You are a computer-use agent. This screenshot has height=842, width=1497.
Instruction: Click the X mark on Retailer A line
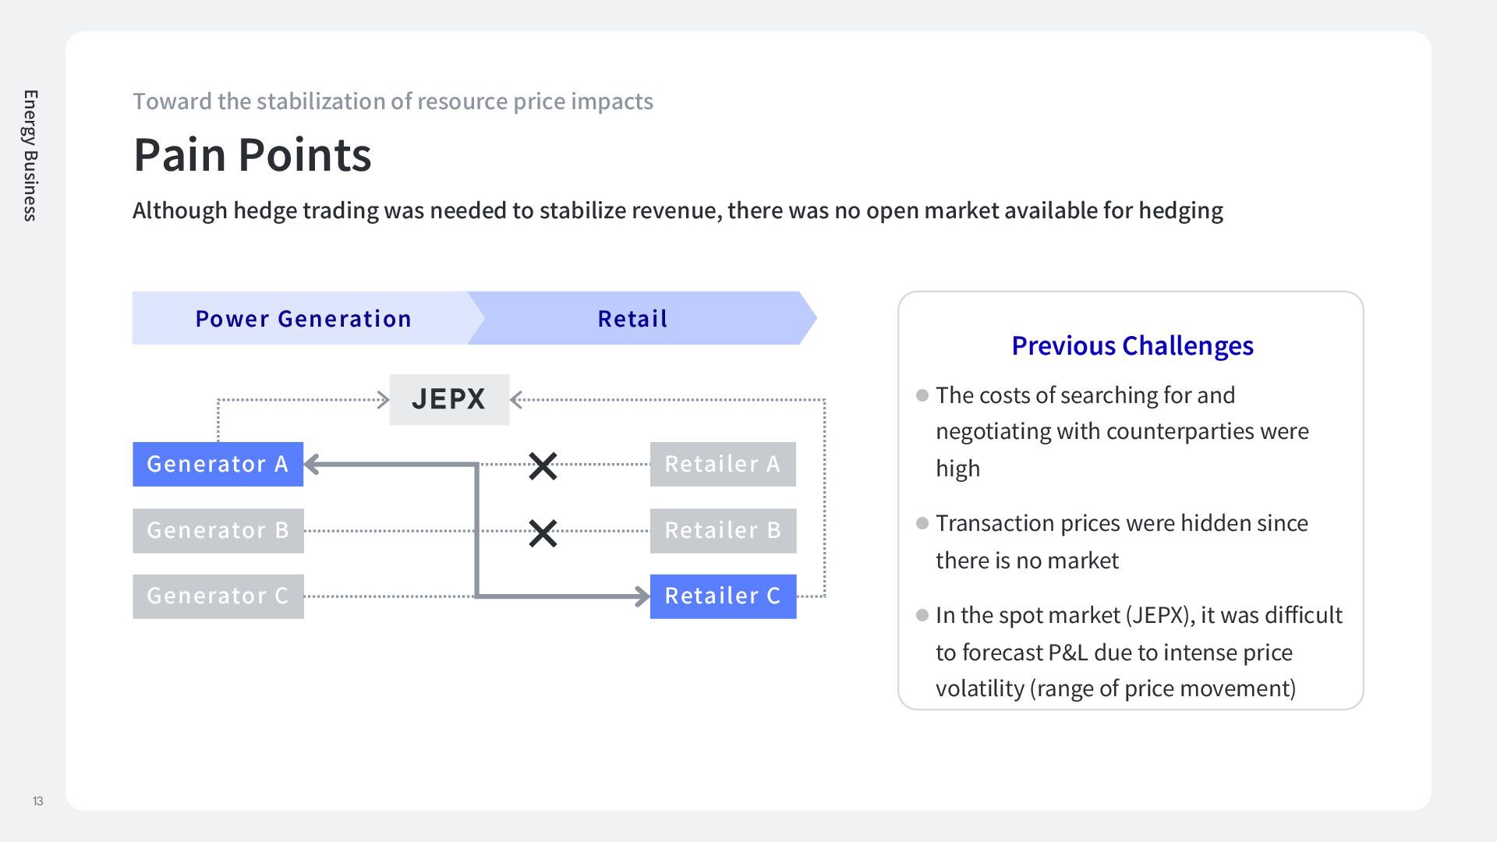[x=543, y=466]
